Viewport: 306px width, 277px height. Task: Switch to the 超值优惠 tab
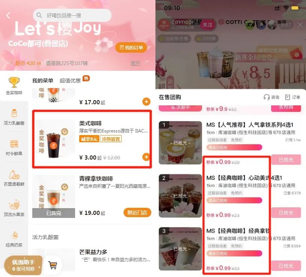[70, 81]
